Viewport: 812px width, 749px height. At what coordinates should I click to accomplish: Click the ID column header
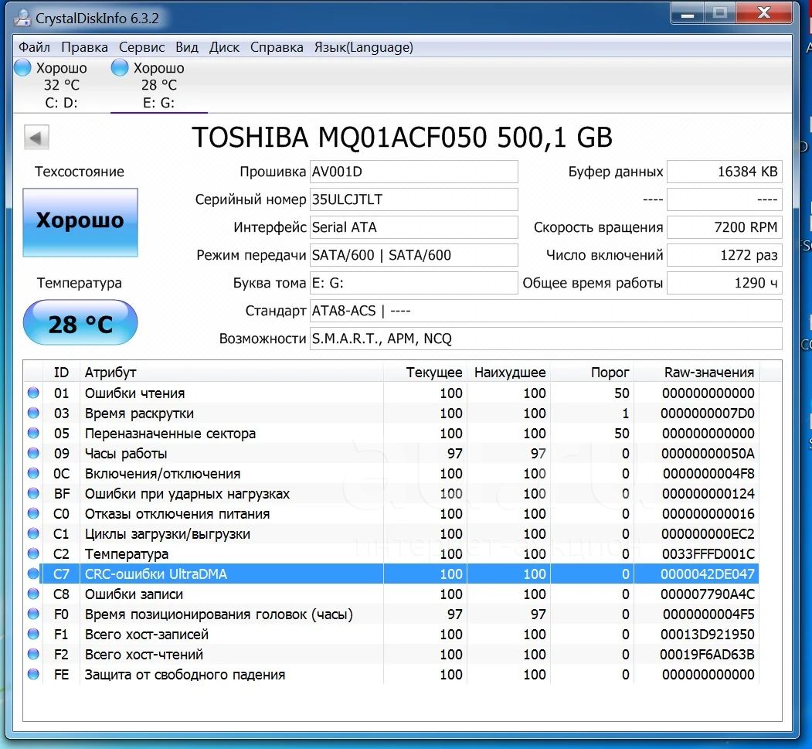61,373
